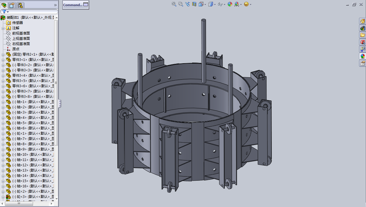Select the Zoom to Fit tool
This screenshot has height=207, width=366.
coord(174,4)
